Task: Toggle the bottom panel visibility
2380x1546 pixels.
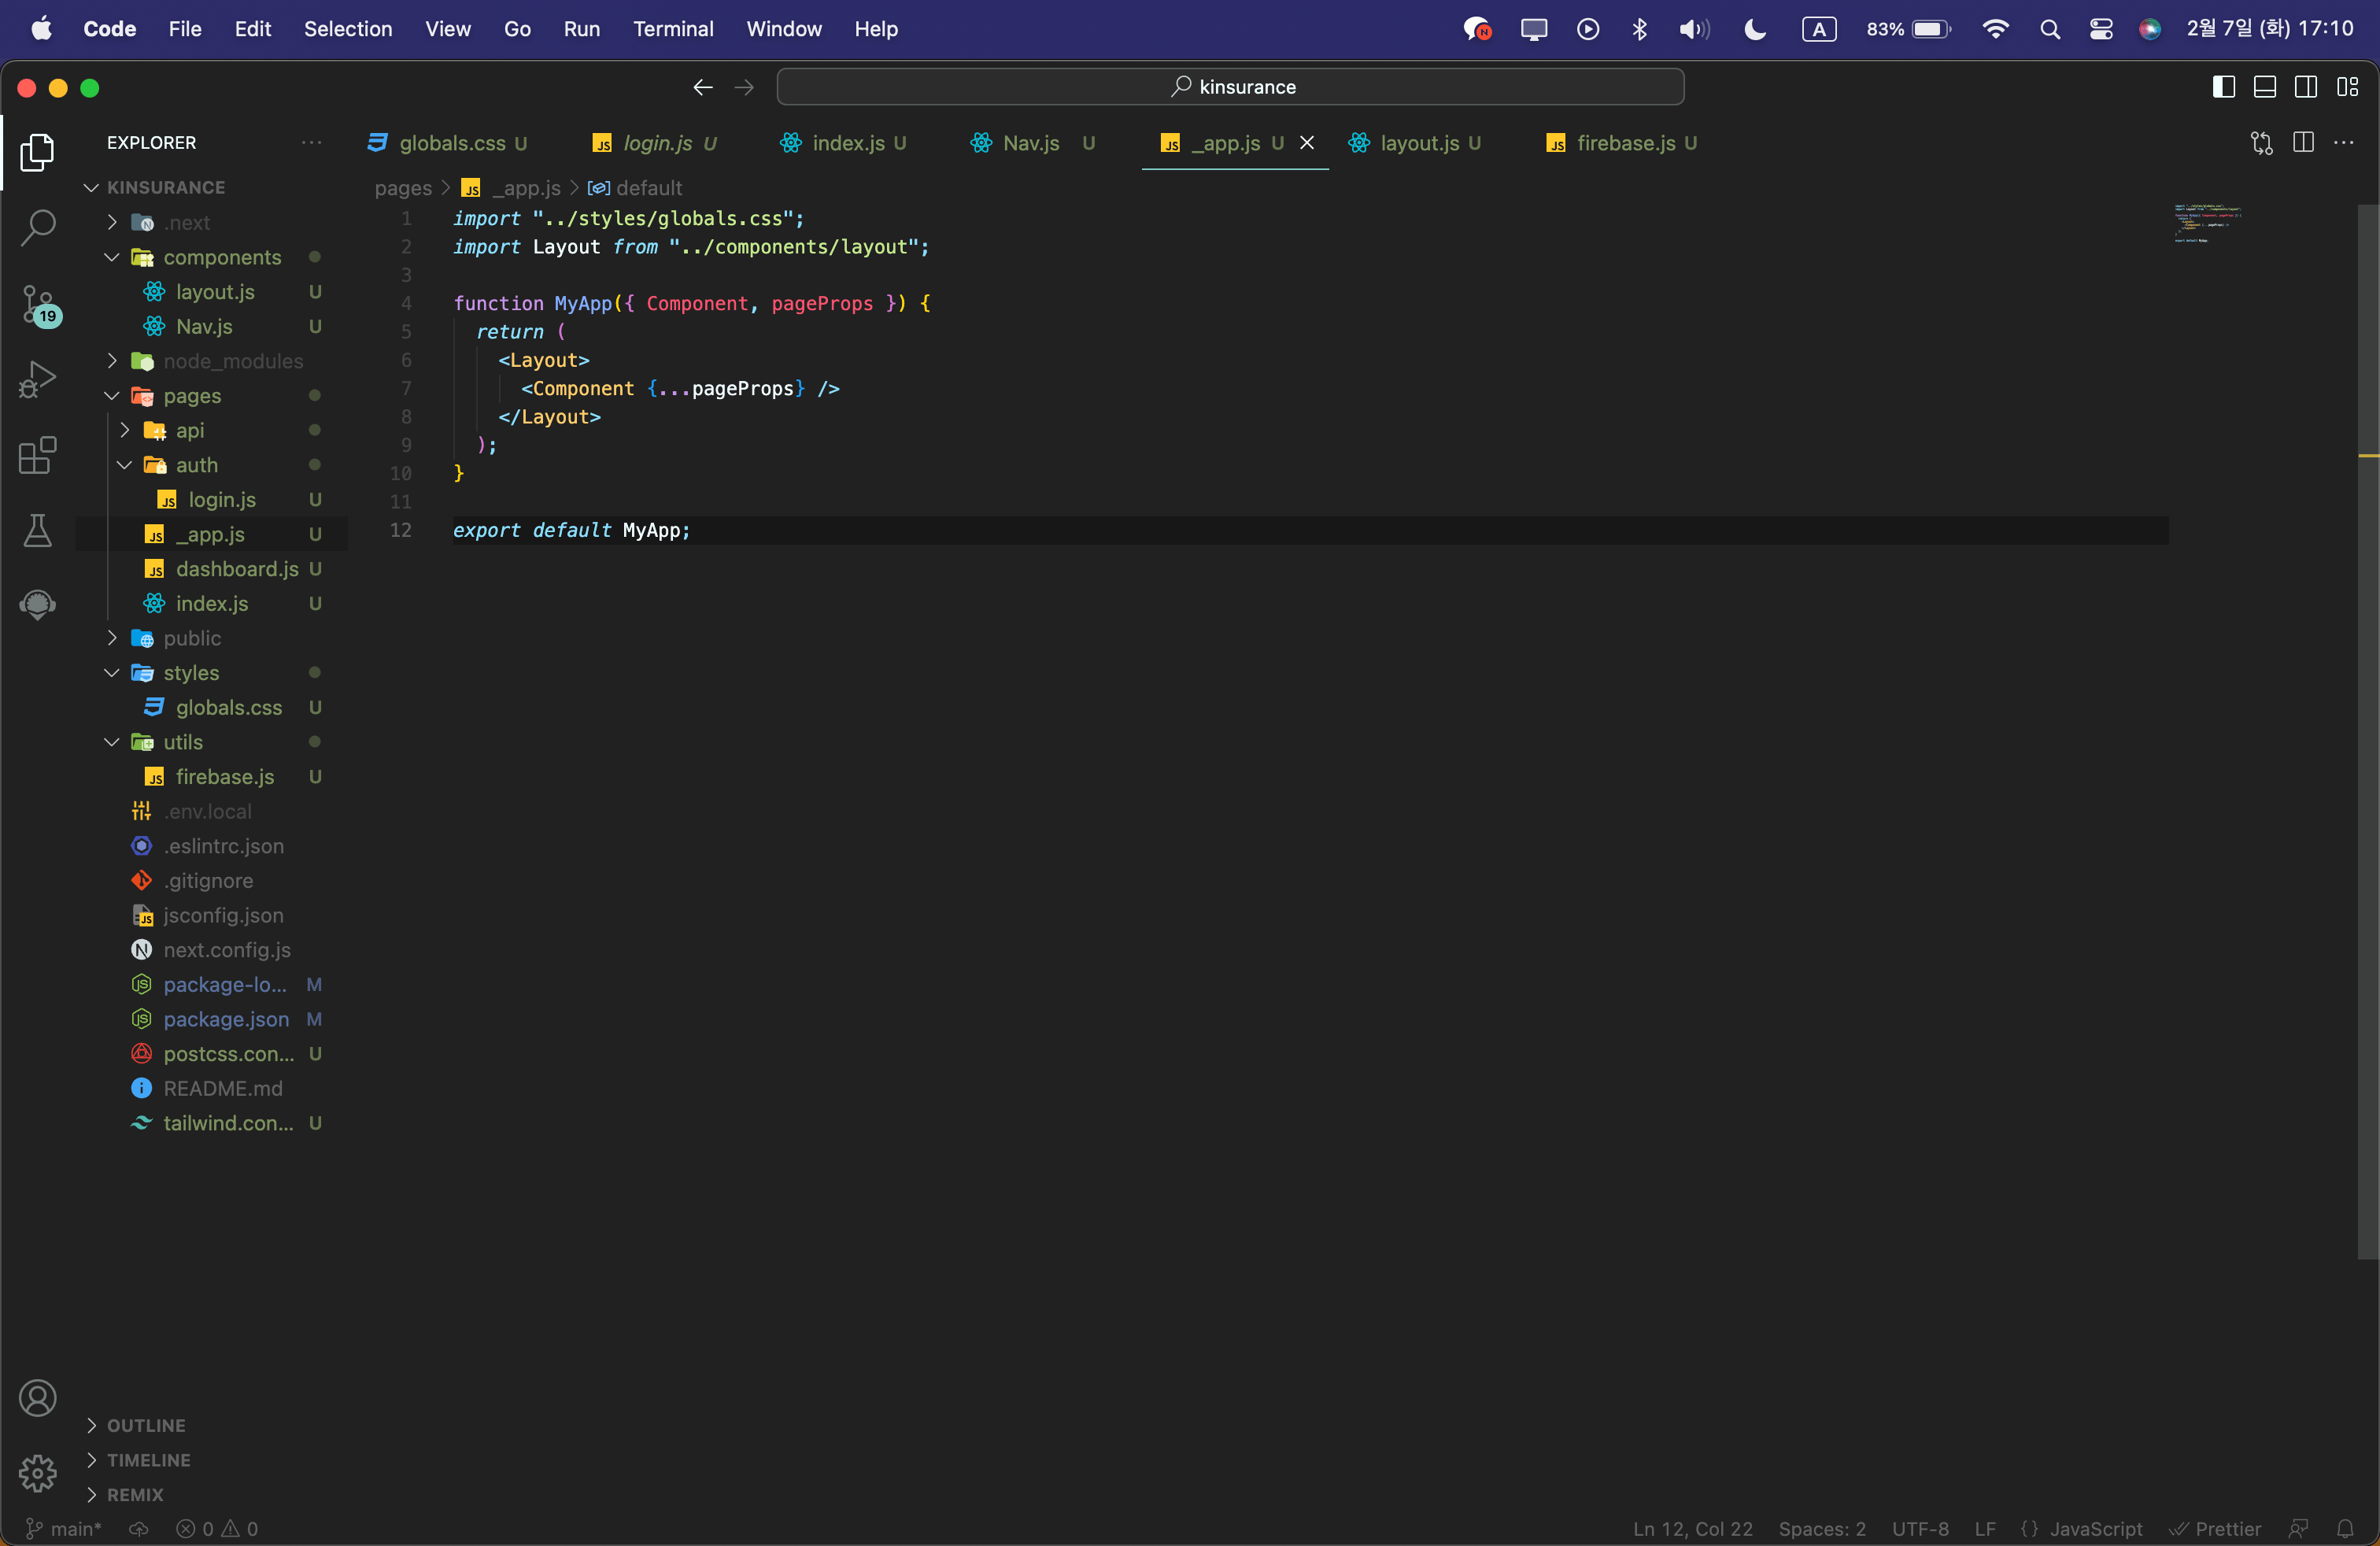Action: 2264,87
